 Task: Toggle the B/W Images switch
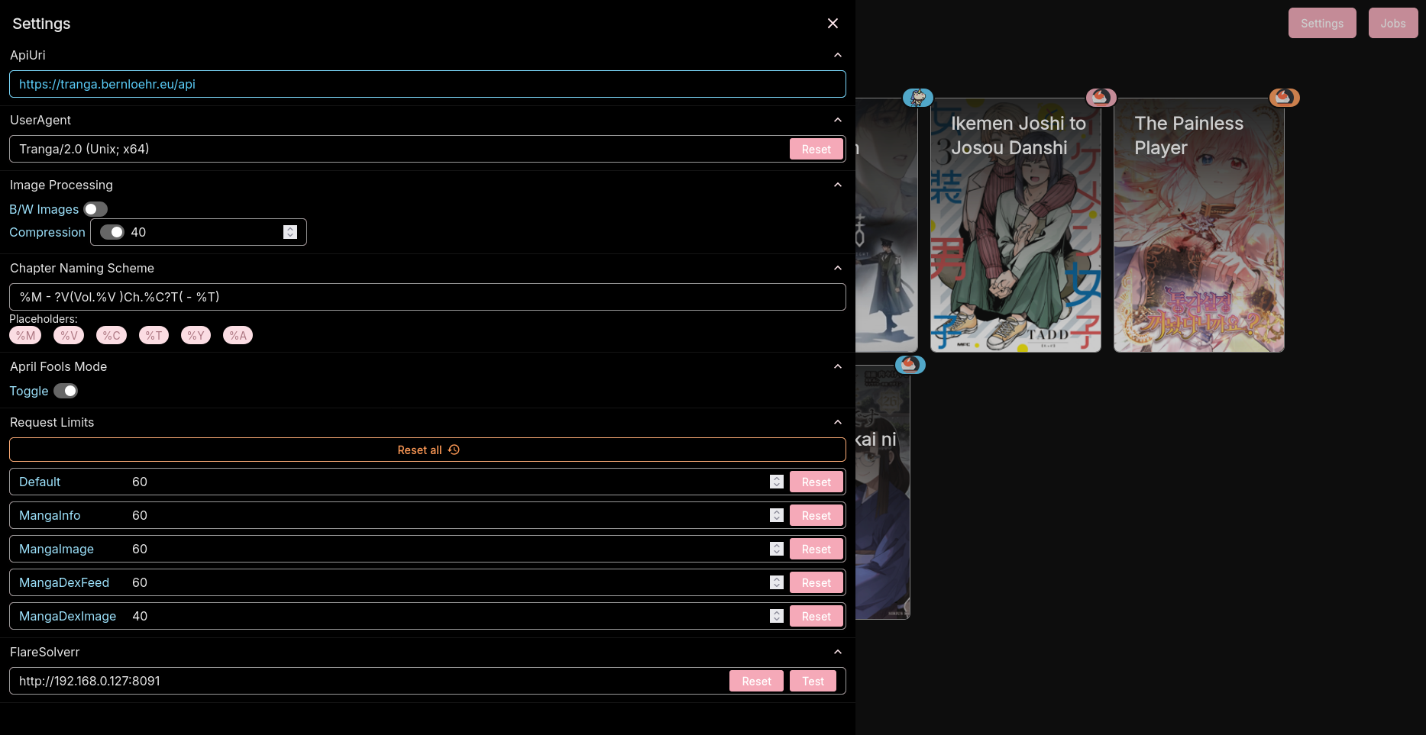click(x=95, y=209)
